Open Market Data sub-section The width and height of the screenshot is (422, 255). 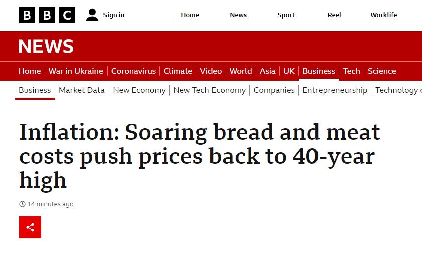click(82, 90)
